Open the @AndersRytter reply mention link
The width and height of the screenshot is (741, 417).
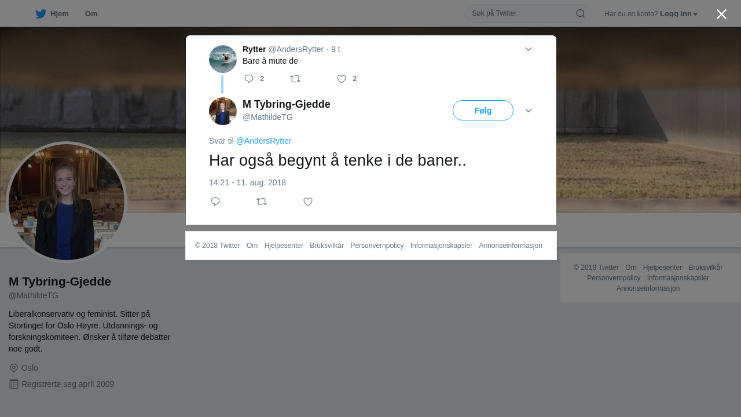click(x=263, y=141)
